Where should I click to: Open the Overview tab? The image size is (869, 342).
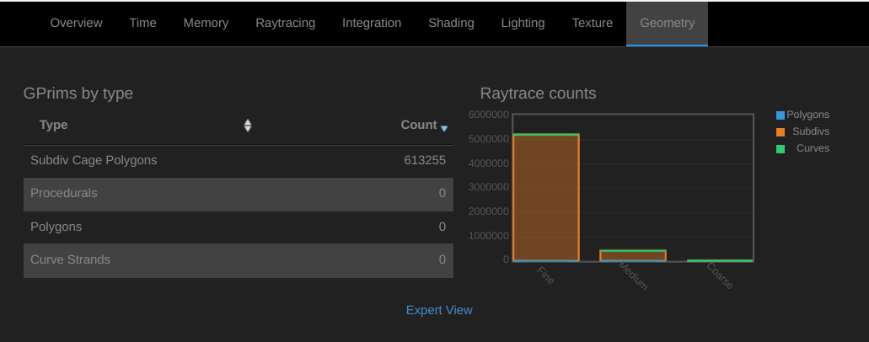coord(76,24)
